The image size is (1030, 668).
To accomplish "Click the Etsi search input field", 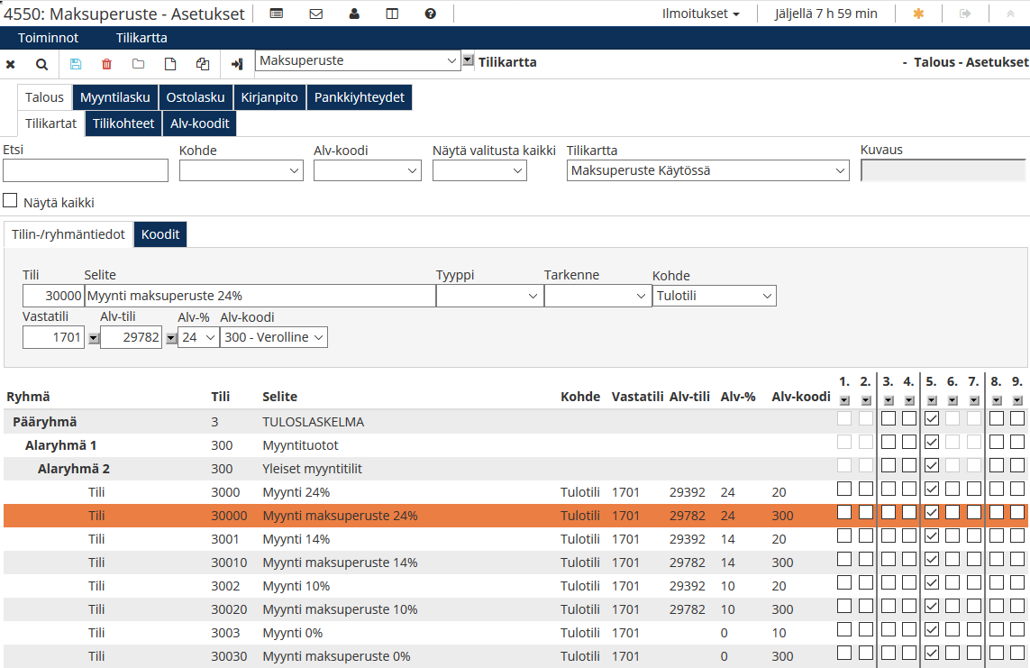I will 86,170.
